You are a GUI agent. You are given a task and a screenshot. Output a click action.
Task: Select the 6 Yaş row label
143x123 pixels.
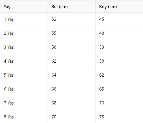click(9, 89)
